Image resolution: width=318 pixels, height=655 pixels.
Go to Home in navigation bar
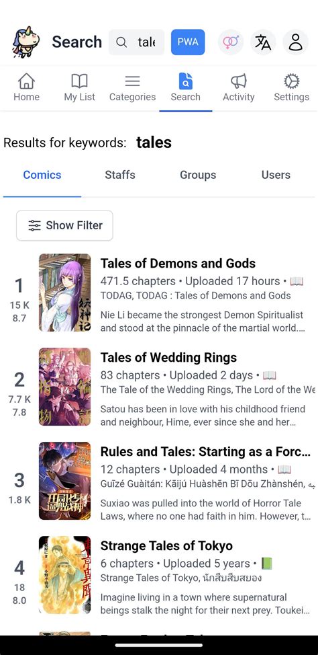pos(27,87)
